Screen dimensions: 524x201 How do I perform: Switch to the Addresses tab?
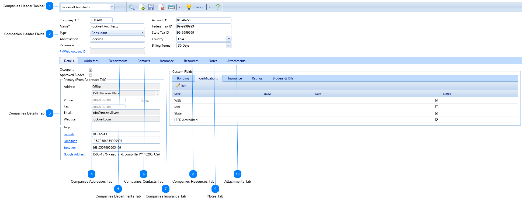[91, 61]
